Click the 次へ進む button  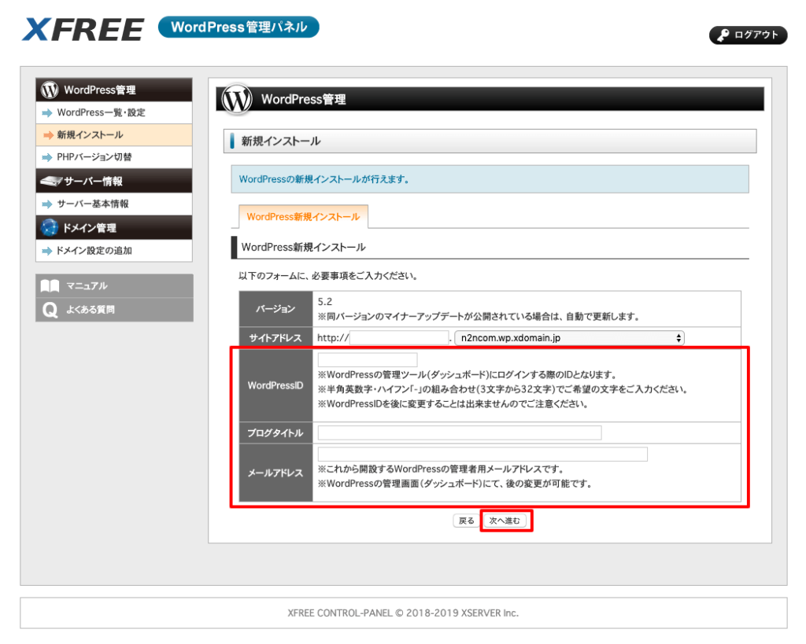click(505, 521)
